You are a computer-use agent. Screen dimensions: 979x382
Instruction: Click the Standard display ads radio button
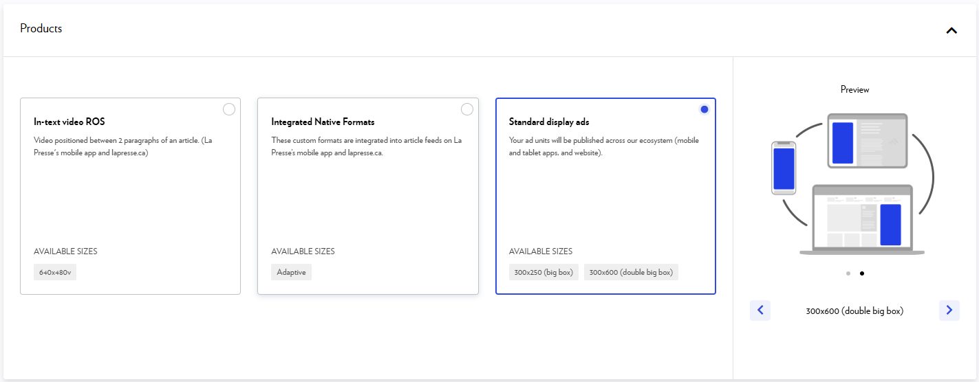[704, 109]
